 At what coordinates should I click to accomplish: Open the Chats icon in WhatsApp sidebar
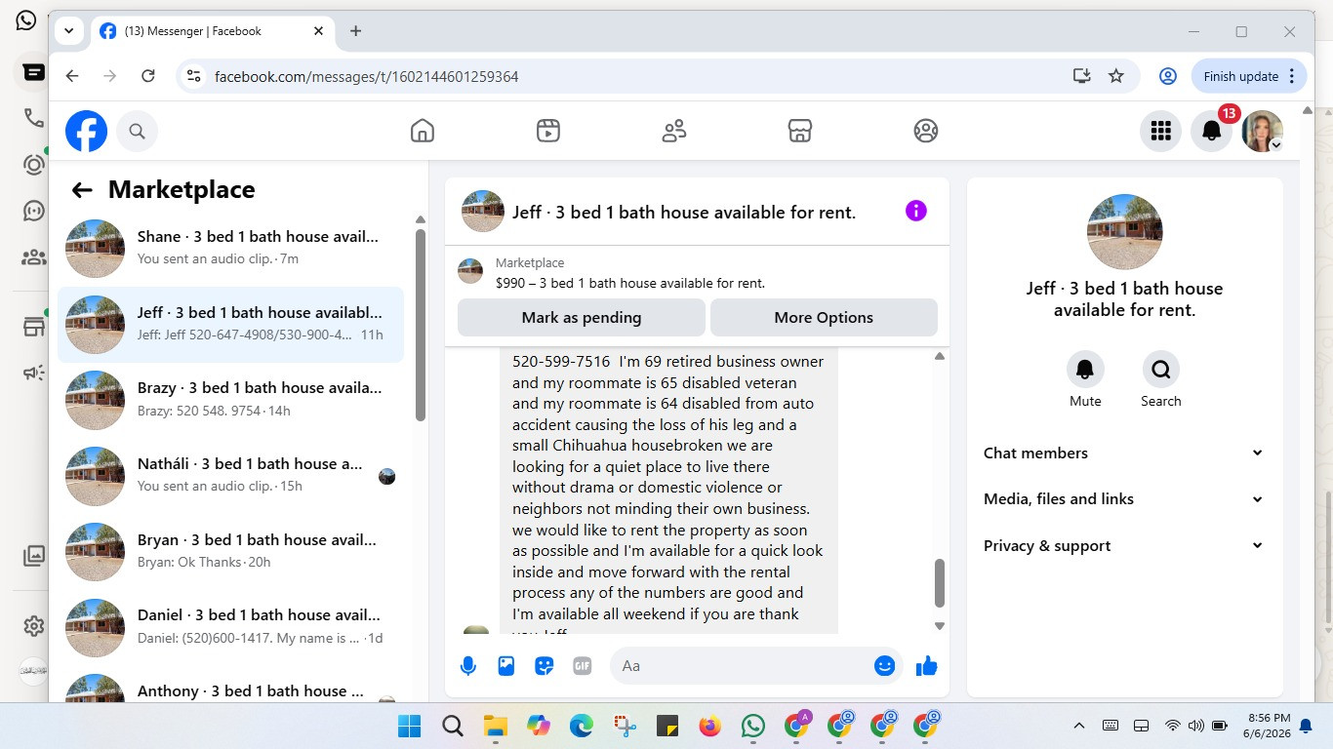34,72
